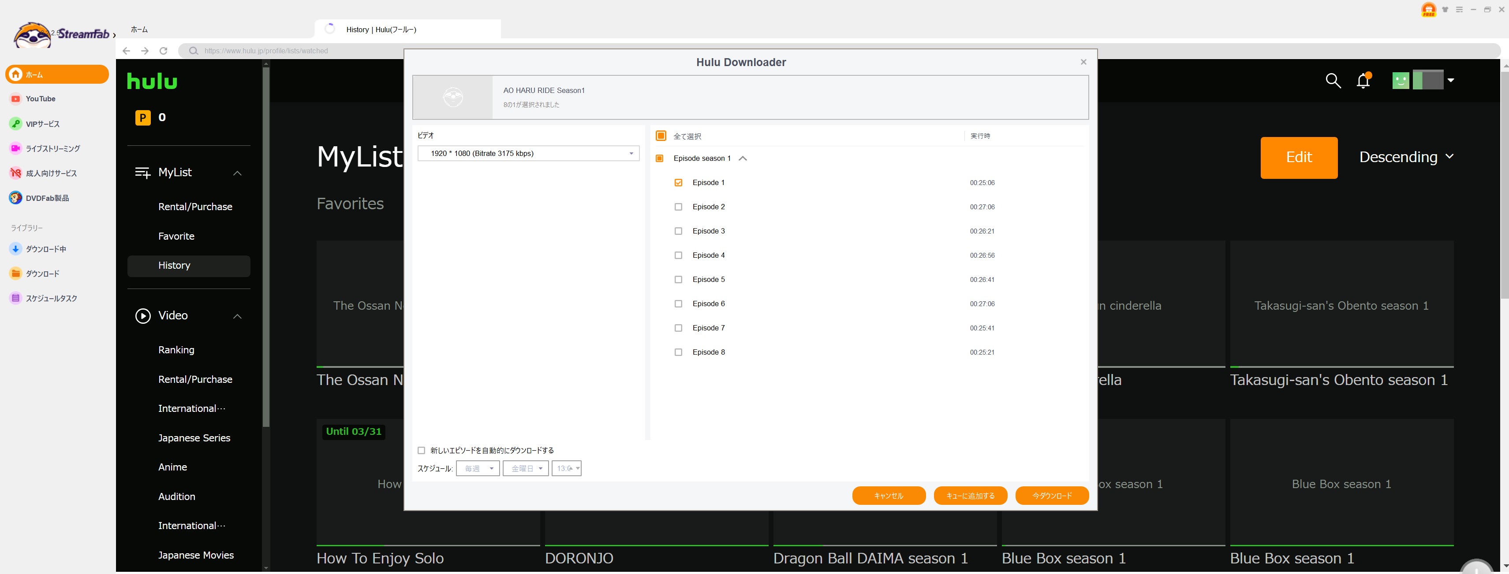Click the browser forward arrow

145,51
